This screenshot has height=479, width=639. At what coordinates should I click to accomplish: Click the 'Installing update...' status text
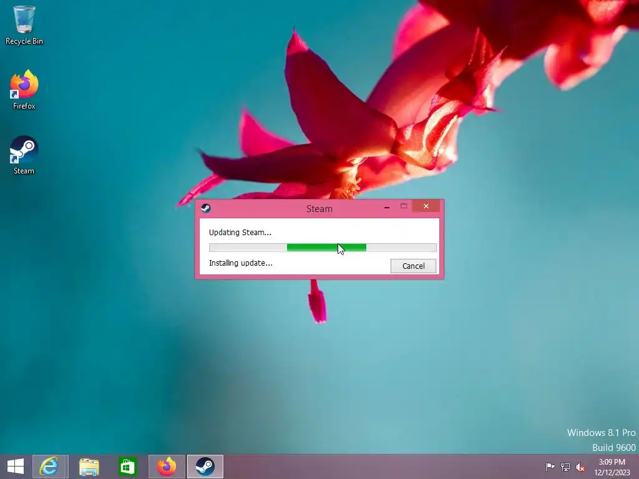click(x=240, y=263)
